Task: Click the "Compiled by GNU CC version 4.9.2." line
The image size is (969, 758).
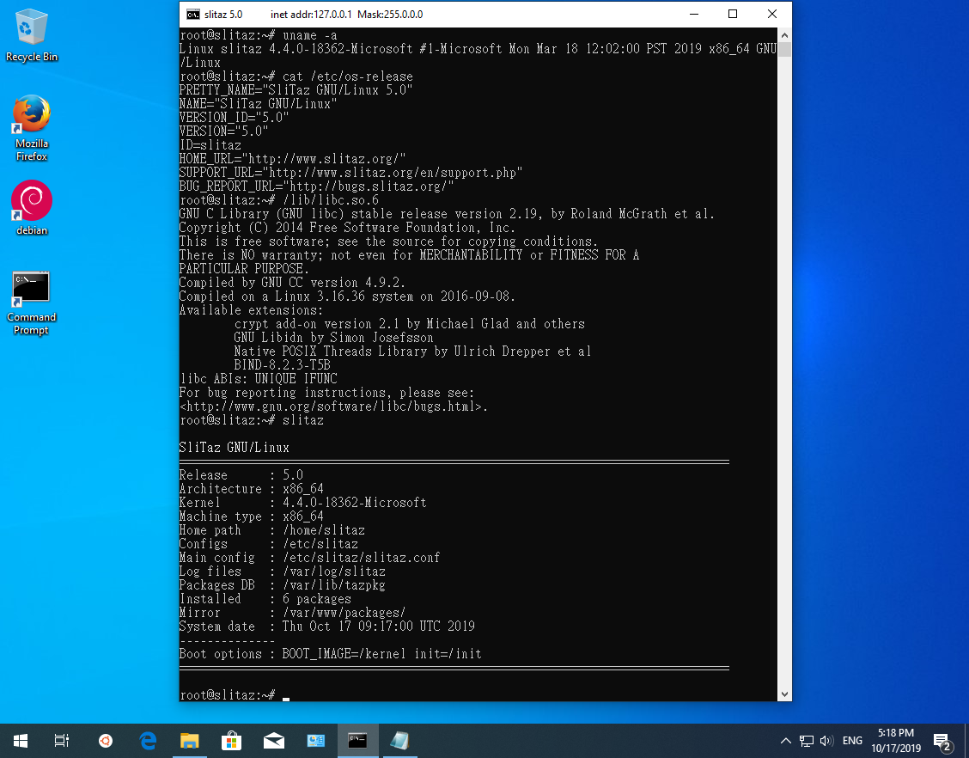Action: 292,283
